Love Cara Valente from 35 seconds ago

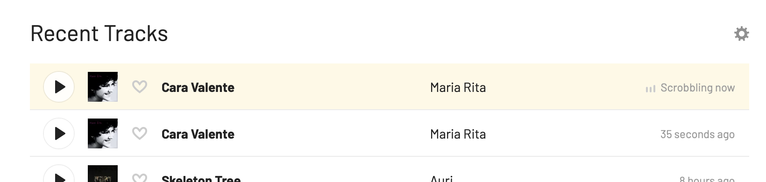[x=140, y=133]
